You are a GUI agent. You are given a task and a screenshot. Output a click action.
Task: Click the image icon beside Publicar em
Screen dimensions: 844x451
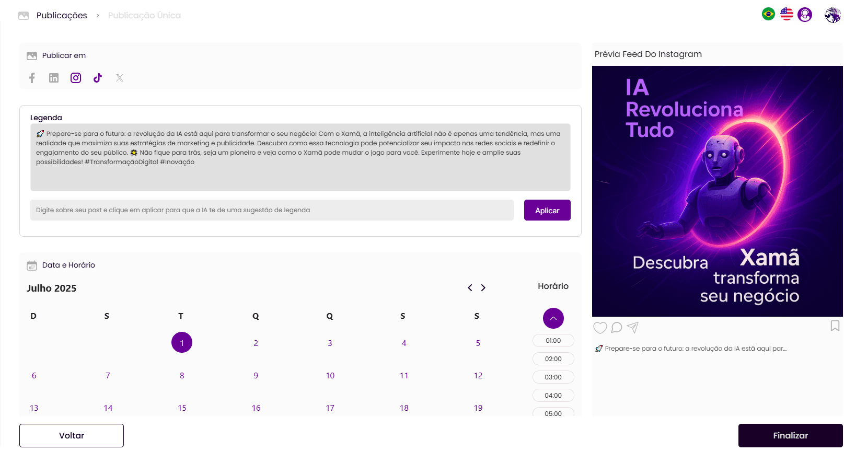(x=32, y=56)
